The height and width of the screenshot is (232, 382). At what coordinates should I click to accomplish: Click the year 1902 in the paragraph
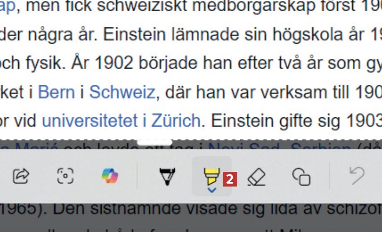point(113,63)
